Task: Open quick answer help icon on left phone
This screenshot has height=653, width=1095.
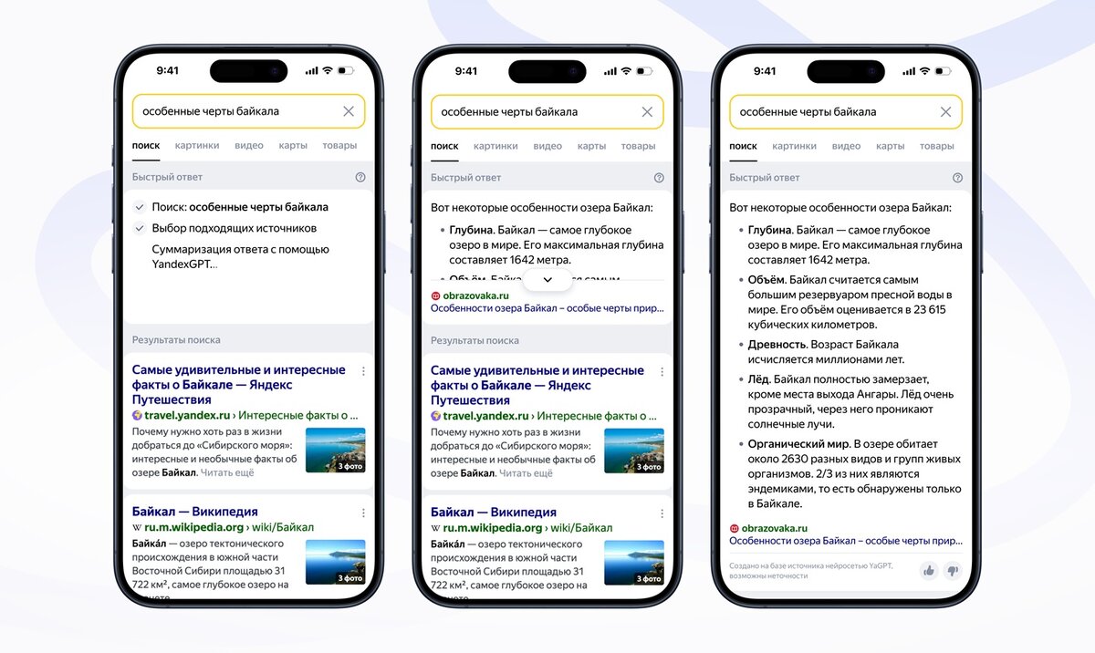Action: coord(360,178)
